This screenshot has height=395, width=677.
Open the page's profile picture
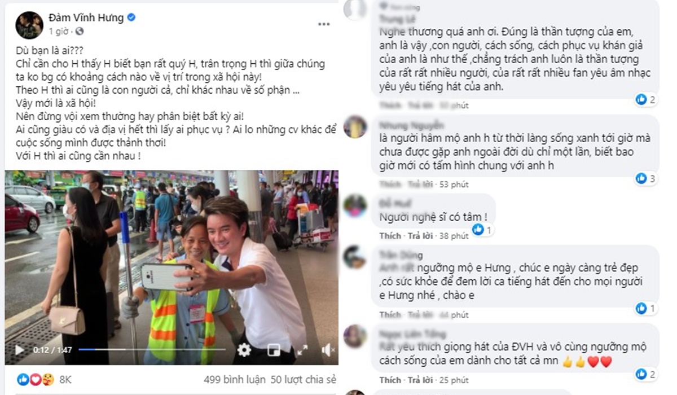pyautogui.click(x=29, y=25)
